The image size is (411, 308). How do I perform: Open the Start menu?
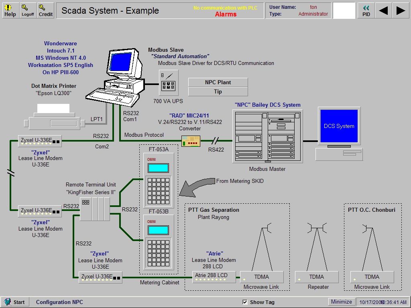click(x=15, y=302)
